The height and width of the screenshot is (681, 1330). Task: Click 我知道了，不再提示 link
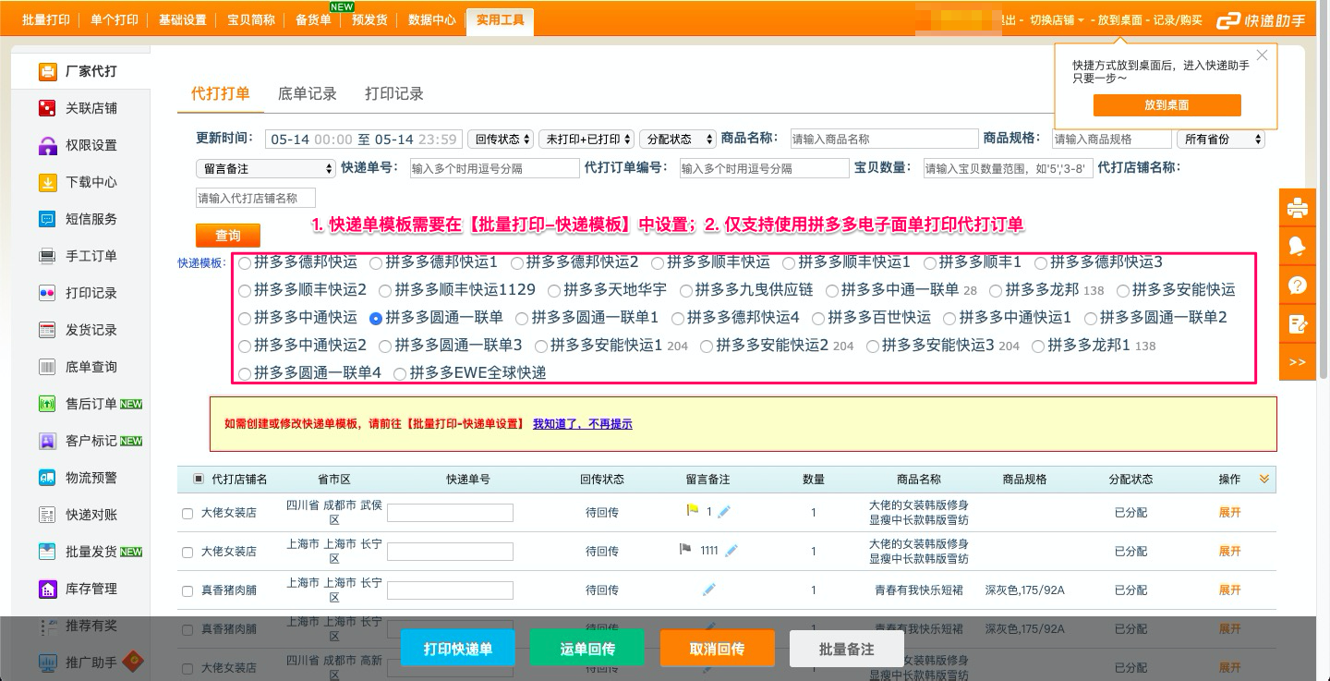click(583, 424)
